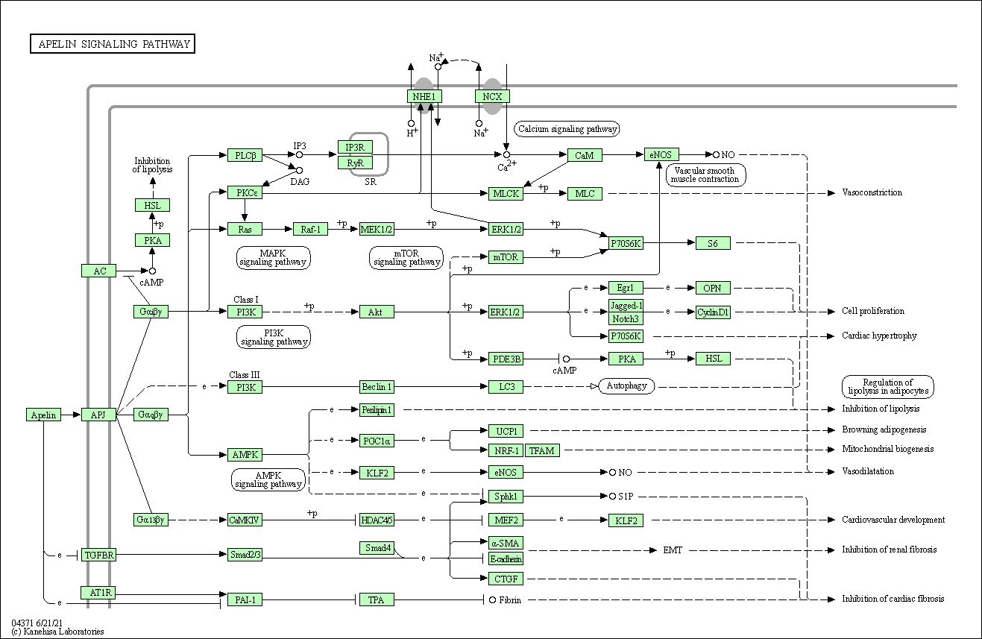The height and width of the screenshot is (639, 982).
Task: Click the Apelin ligand node
Action: coord(43,415)
